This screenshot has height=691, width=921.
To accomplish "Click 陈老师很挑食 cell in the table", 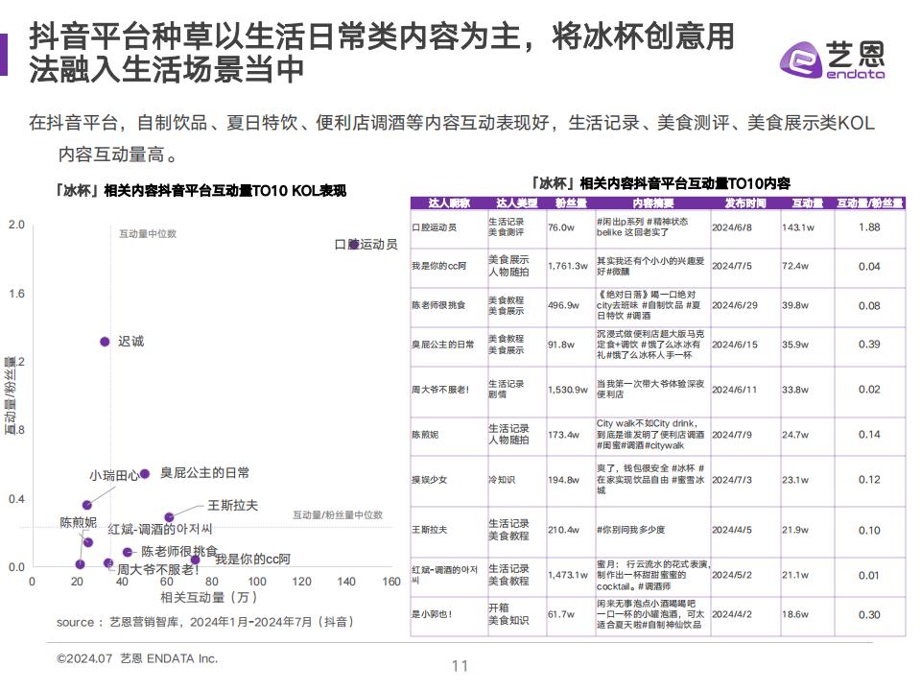I will 438,305.
